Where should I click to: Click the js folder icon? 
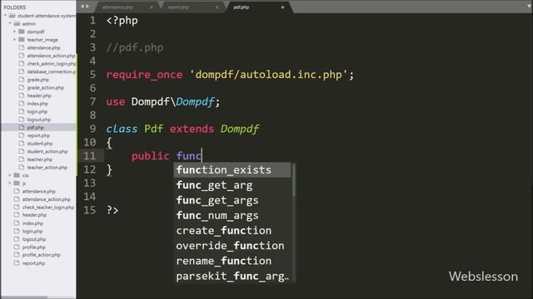pos(17,183)
